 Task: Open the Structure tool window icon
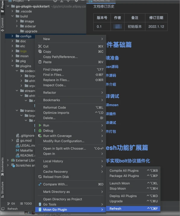2,196
